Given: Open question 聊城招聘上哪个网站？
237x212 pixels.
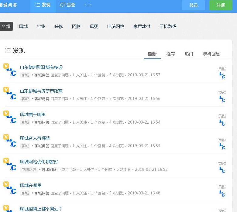Looking at the screenshot, I should 41,209.
